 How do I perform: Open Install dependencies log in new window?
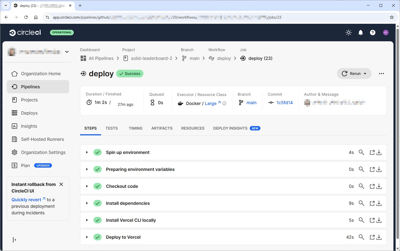pos(372,203)
